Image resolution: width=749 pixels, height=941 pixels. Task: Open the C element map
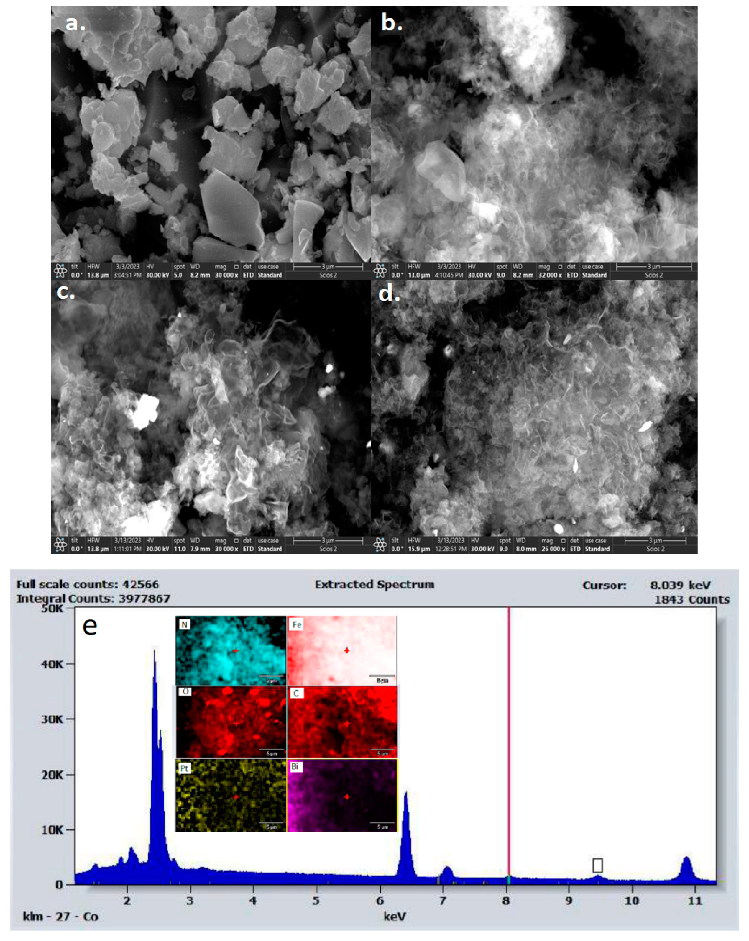341,722
